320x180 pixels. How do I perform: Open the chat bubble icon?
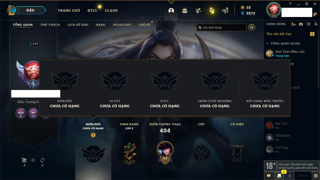(269, 176)
